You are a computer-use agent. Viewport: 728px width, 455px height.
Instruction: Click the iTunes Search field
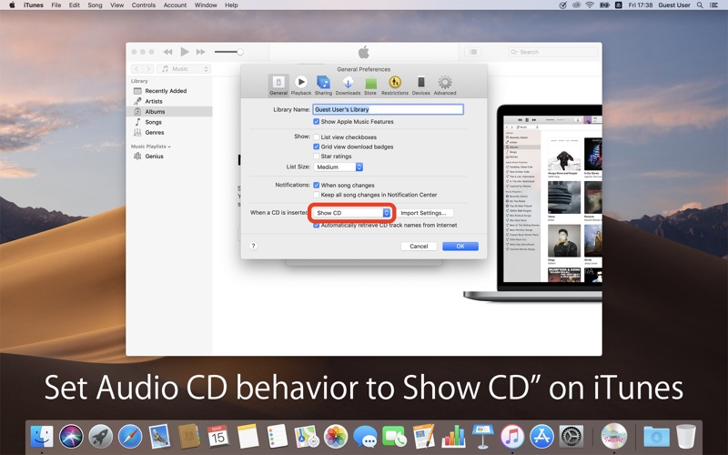coord(552,52)
